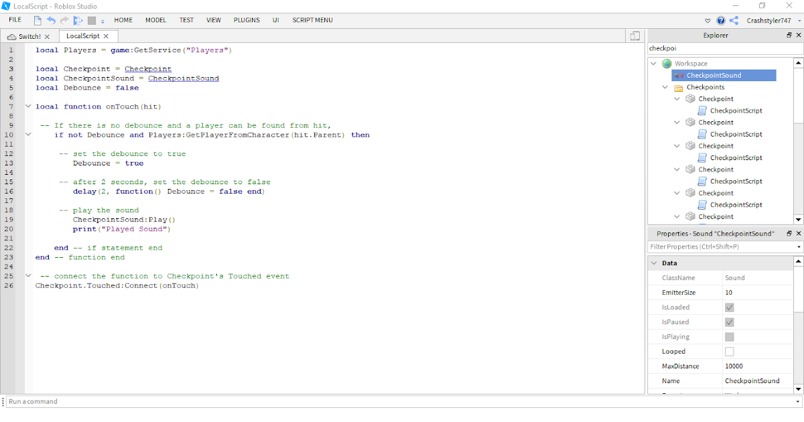804x422 pixels.
Task: Click the New file icon in quick access toolbar
Action: pos(38,21)
